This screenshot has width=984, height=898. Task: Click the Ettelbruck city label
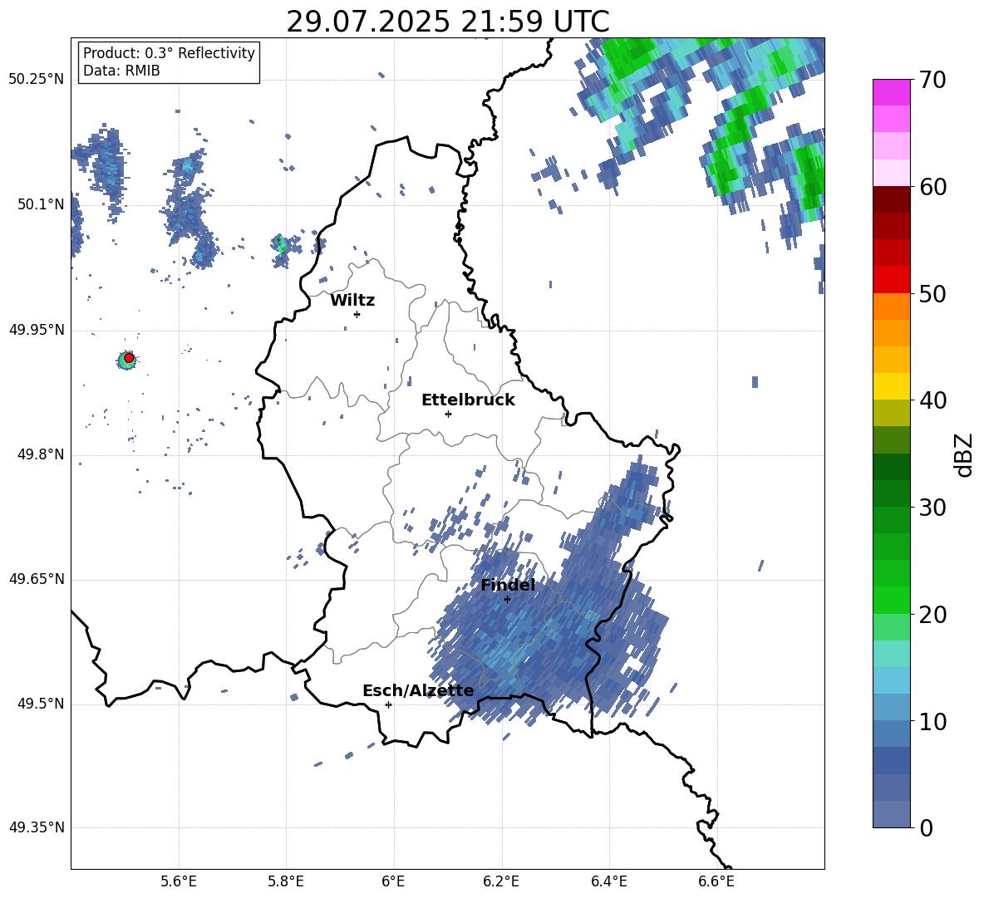coord(468,400)
